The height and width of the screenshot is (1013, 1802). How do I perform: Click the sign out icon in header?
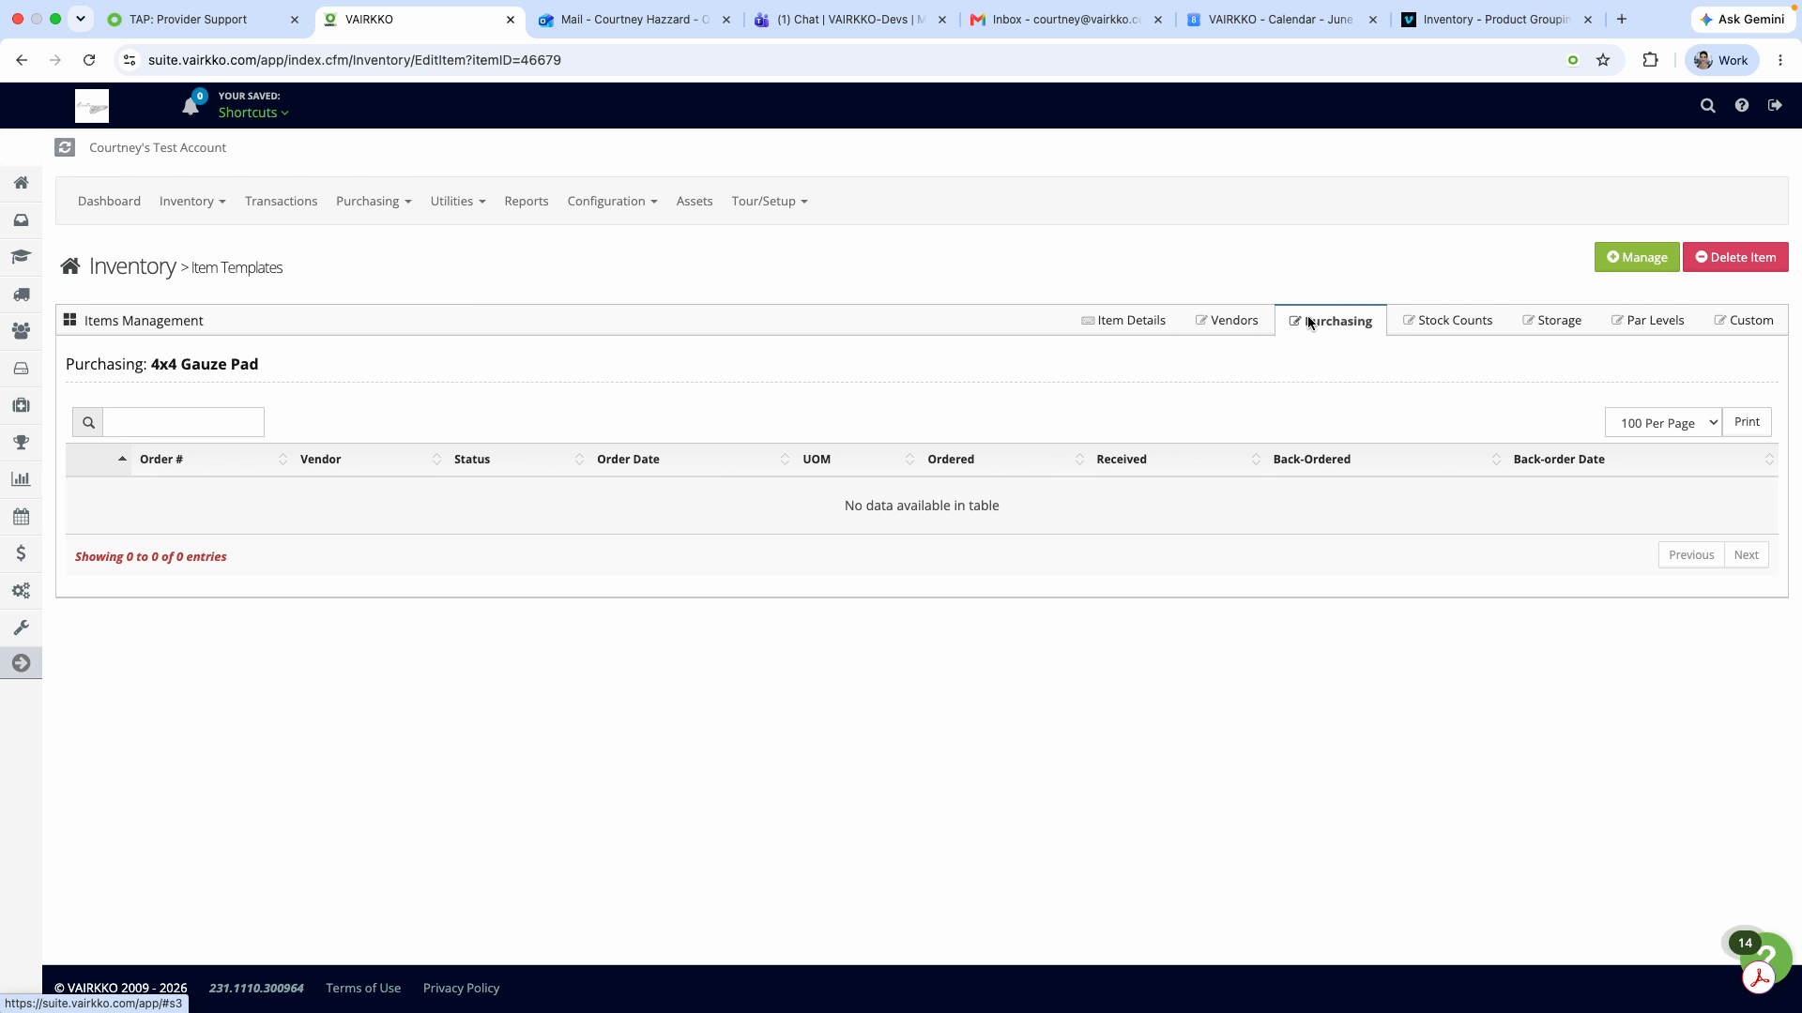point(1775,106)
